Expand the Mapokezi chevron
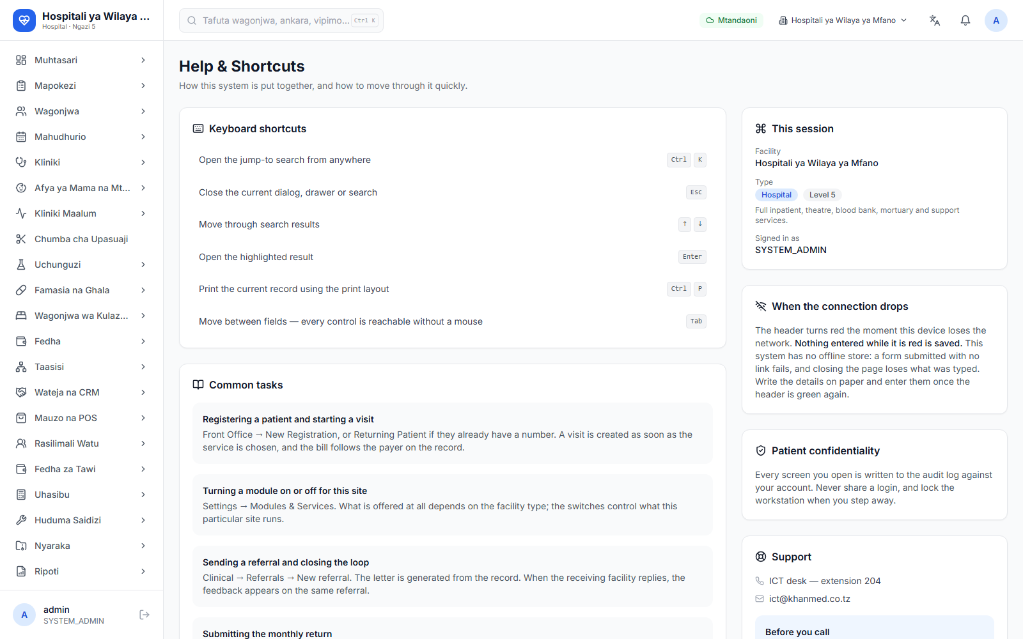Image resolution: width=1023 pixels, height=639 pixels. click(143, 86)
